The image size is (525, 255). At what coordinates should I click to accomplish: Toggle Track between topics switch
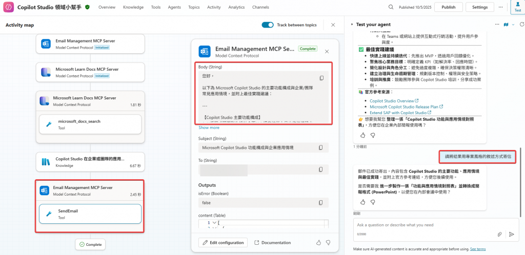(268, 25)
